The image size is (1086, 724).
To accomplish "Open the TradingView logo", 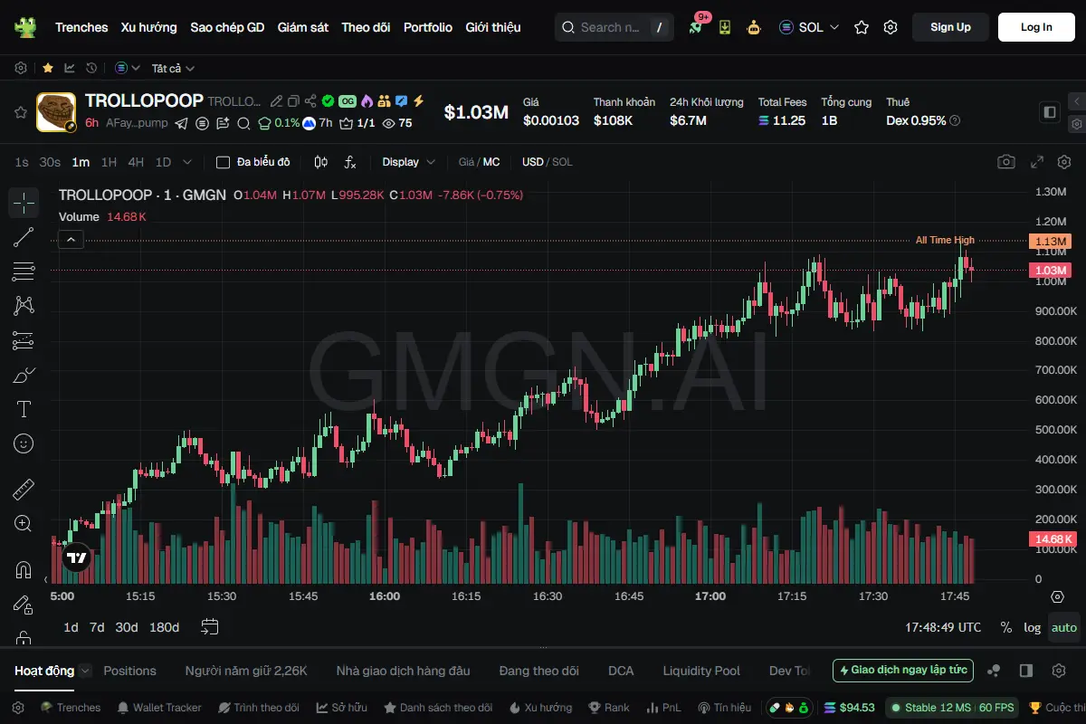I will click(77, 558).
